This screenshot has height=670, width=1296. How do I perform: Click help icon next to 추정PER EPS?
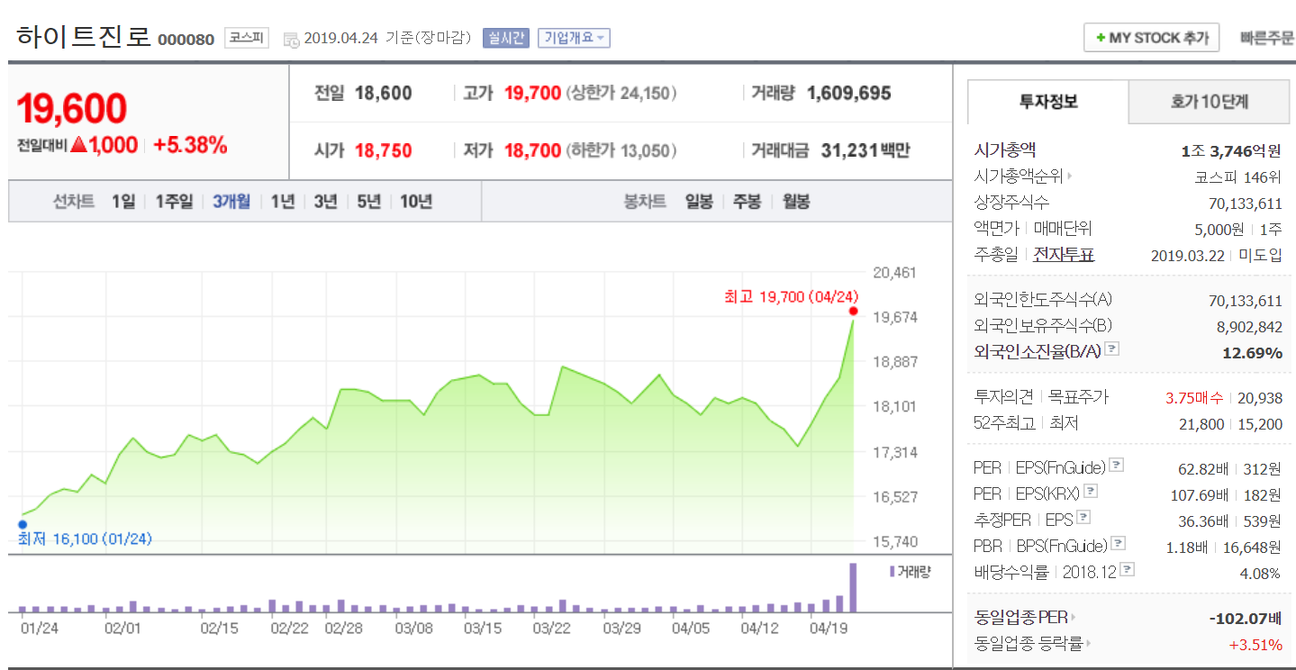point(1083,518)
